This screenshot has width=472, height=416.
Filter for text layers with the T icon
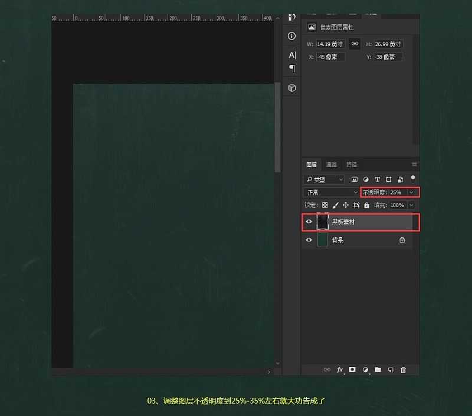point(377,179)
